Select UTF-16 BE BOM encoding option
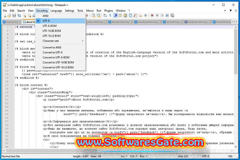240x160 pixels. (60, 31)
